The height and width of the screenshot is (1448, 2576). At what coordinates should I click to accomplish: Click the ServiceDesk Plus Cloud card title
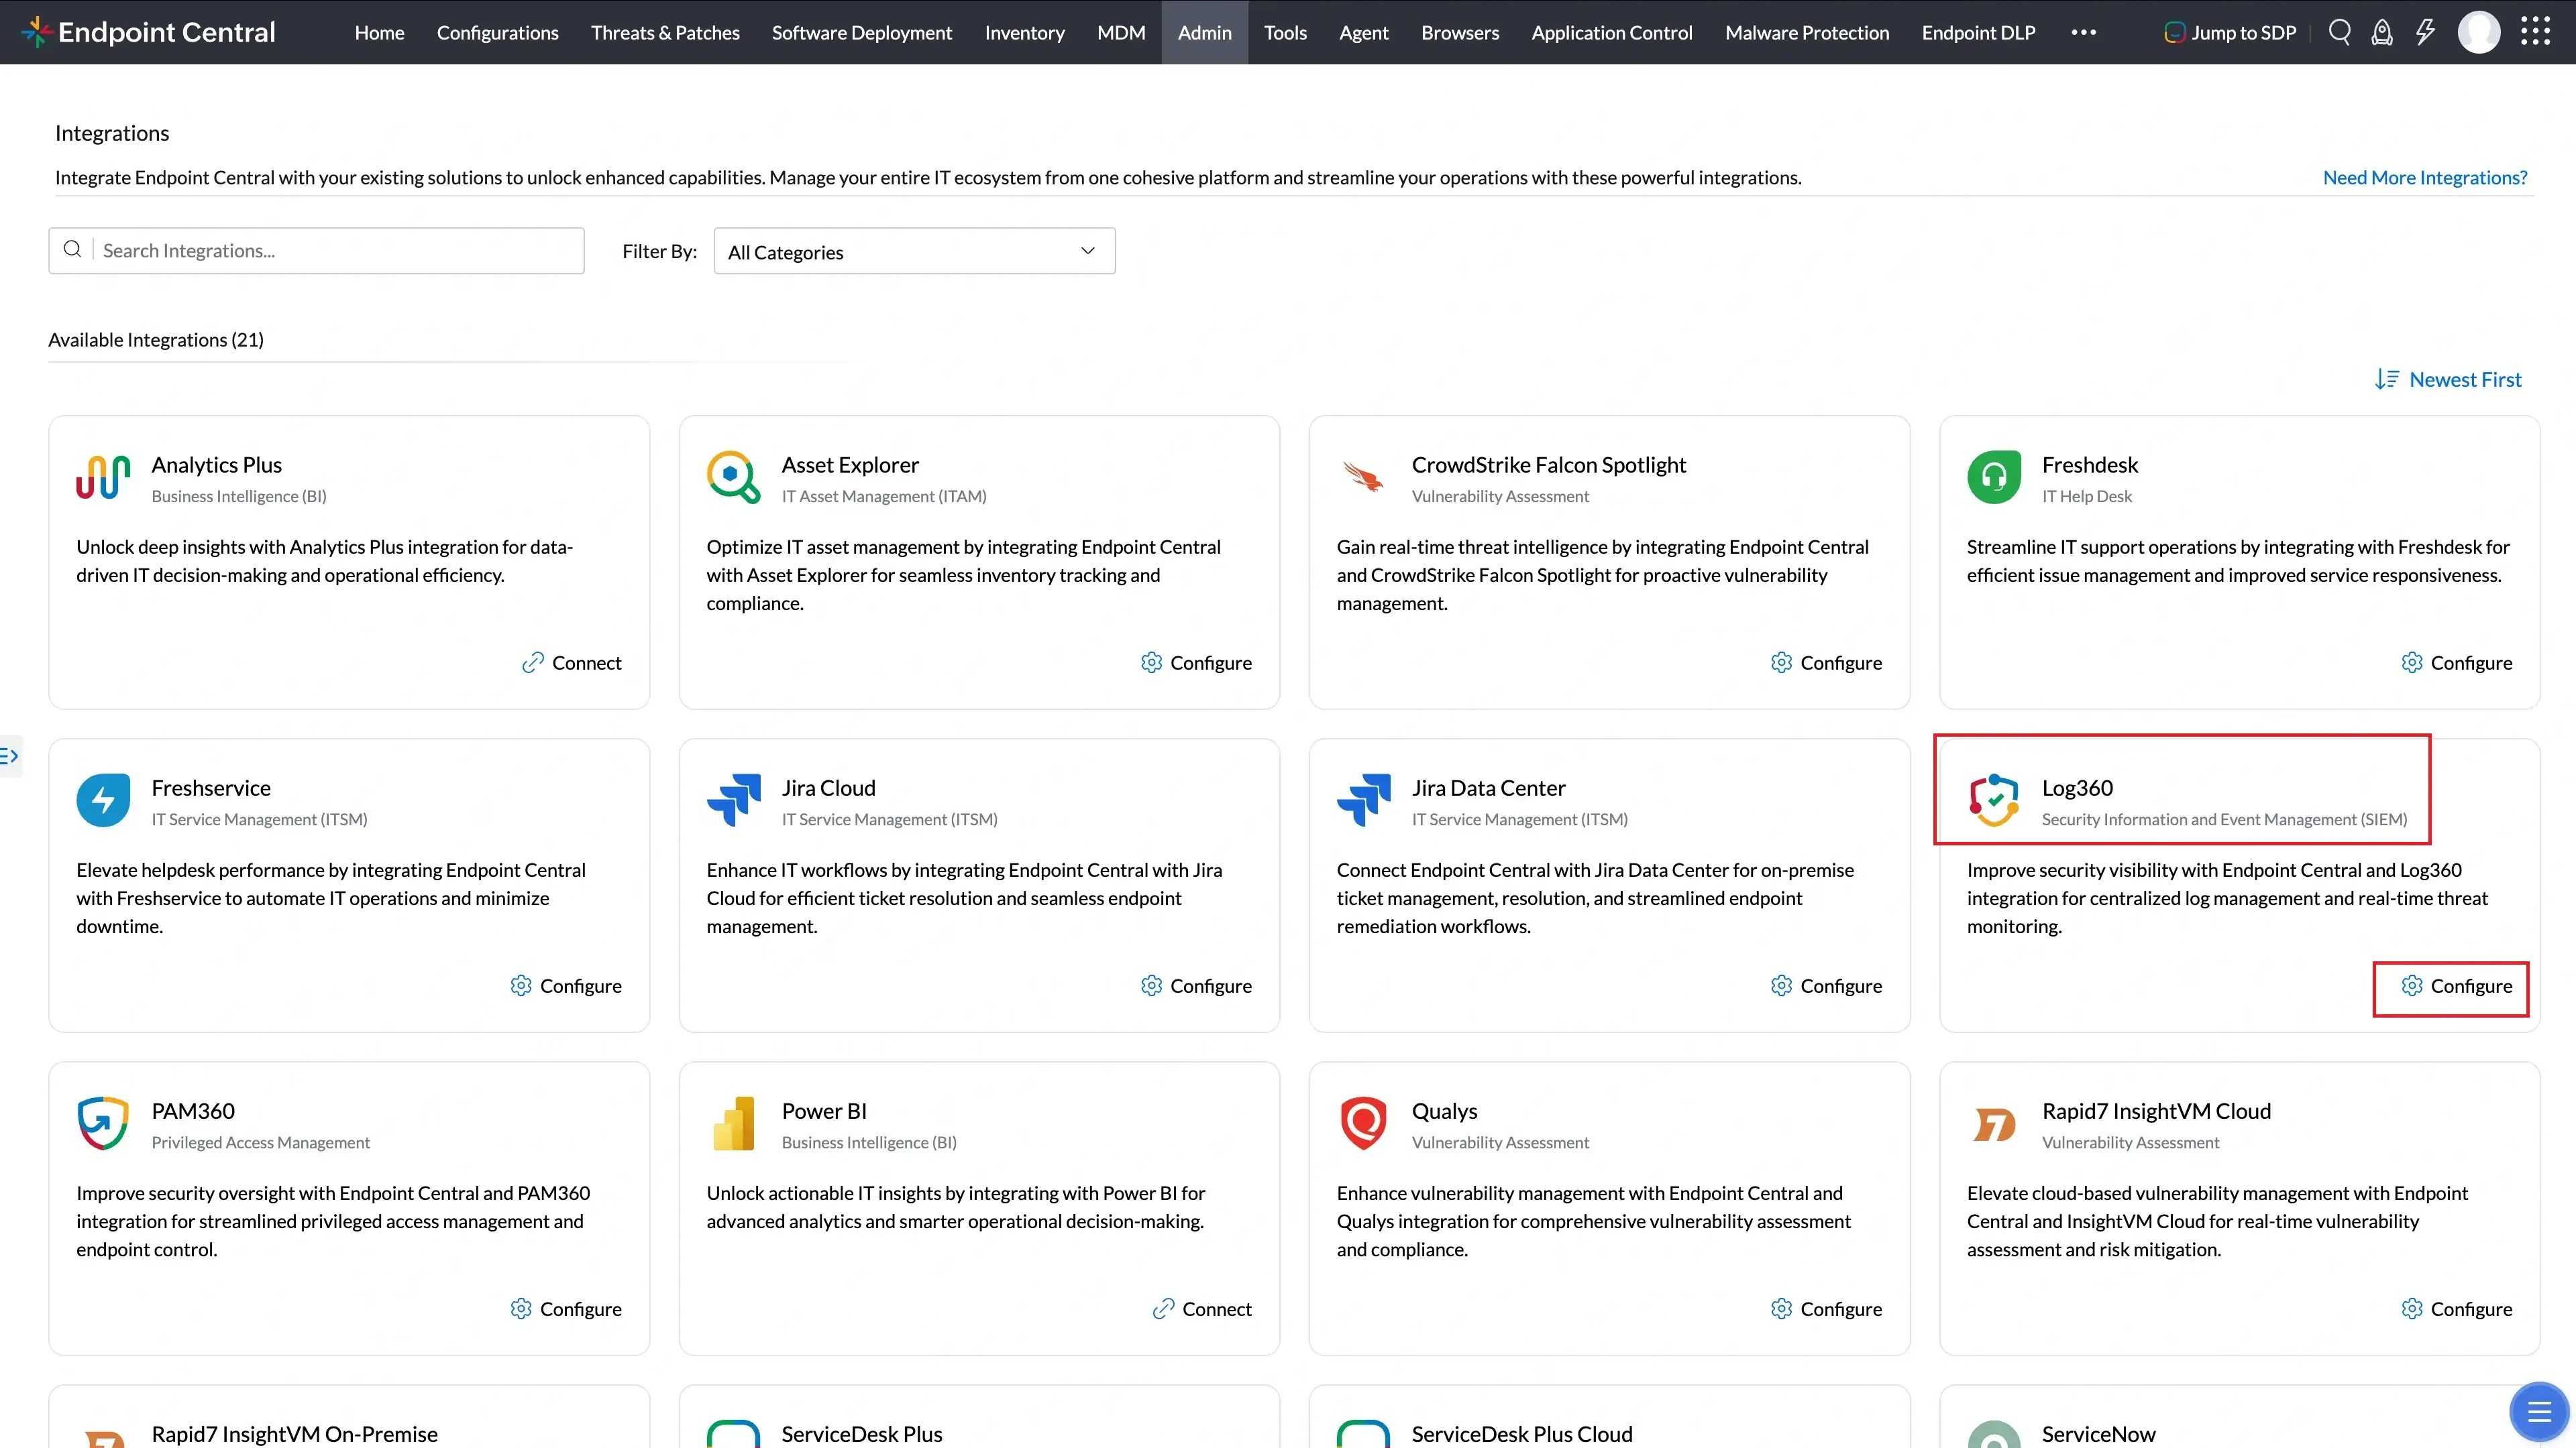coord(1522,1434)
